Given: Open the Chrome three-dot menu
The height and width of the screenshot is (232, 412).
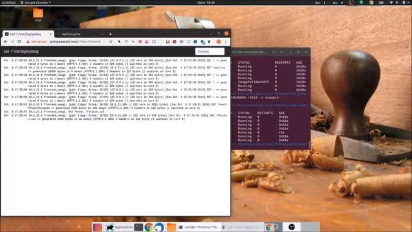Looking at the screenshot, I should point(226,41).
